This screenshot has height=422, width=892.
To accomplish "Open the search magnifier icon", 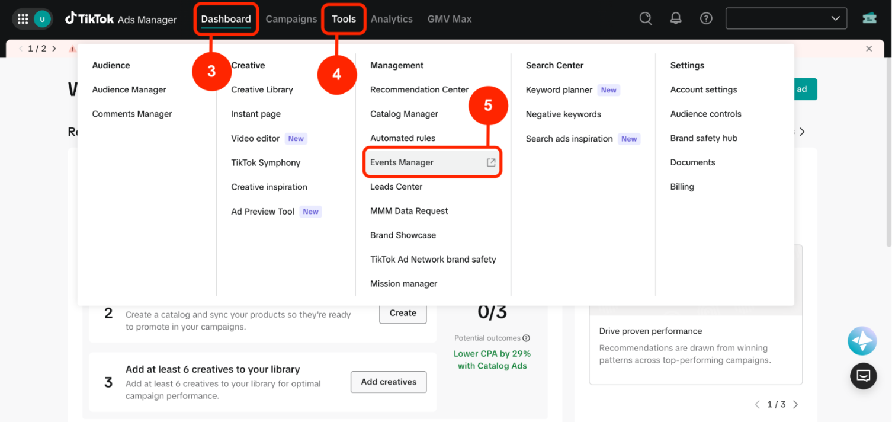I will click(646, 18).
